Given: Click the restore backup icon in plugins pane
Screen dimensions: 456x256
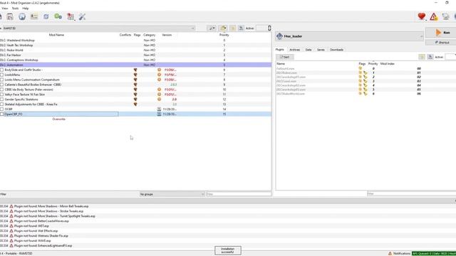Looking at the screenshot, I should point(422,57).
